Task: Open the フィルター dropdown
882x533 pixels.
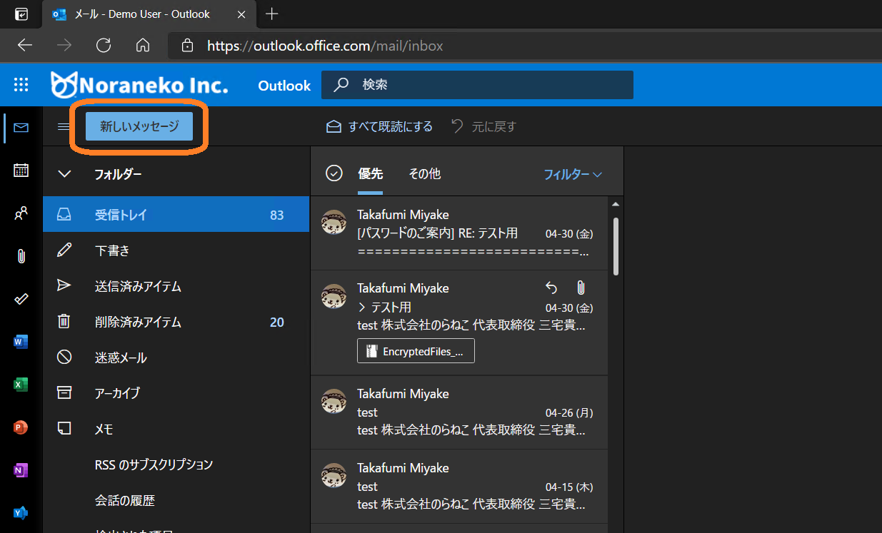Action: click(573, 174)
